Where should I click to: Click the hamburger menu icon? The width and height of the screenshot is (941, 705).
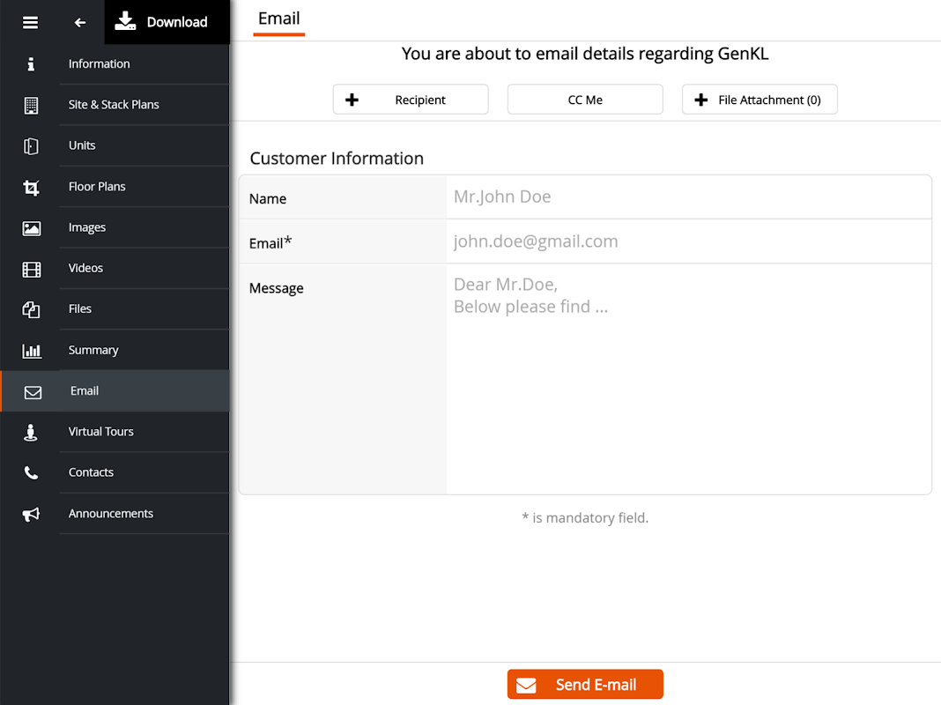click(30, 22)
